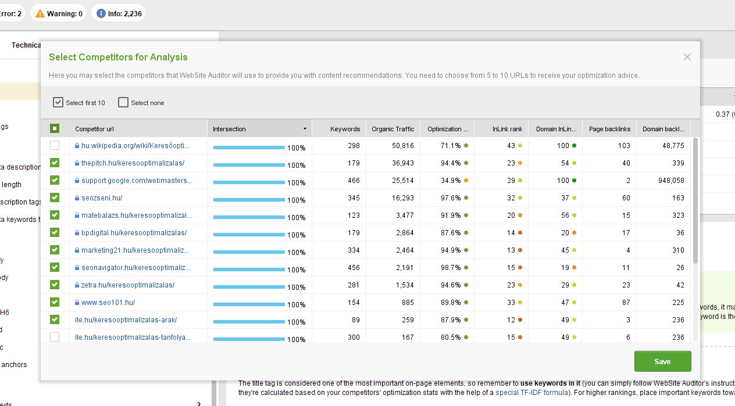The image size is (735, 406).
Task: Sort by Domain InLink column header
Action: click(555, 129)
